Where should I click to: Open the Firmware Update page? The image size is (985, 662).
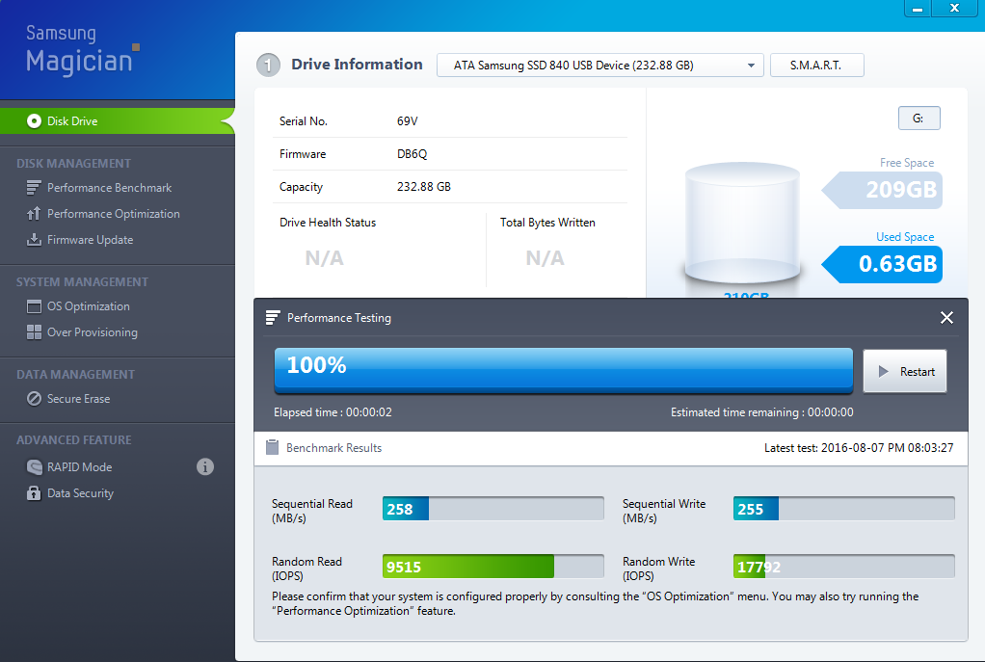point(90,240)
